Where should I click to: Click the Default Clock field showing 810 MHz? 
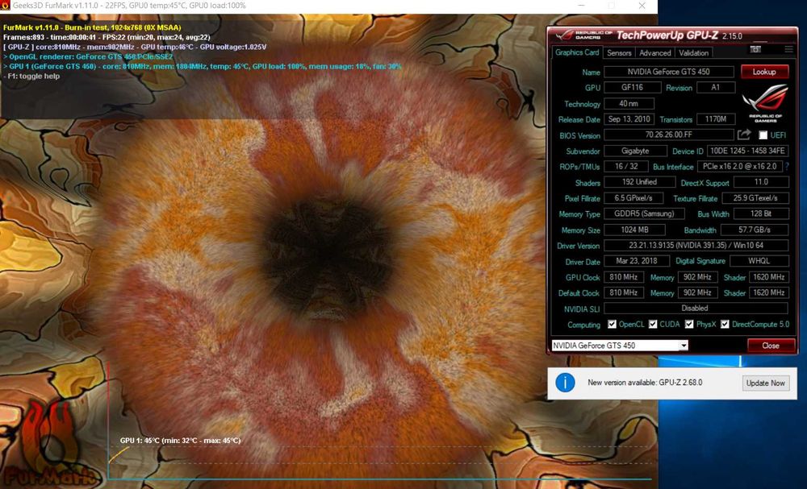coord(623,292)
